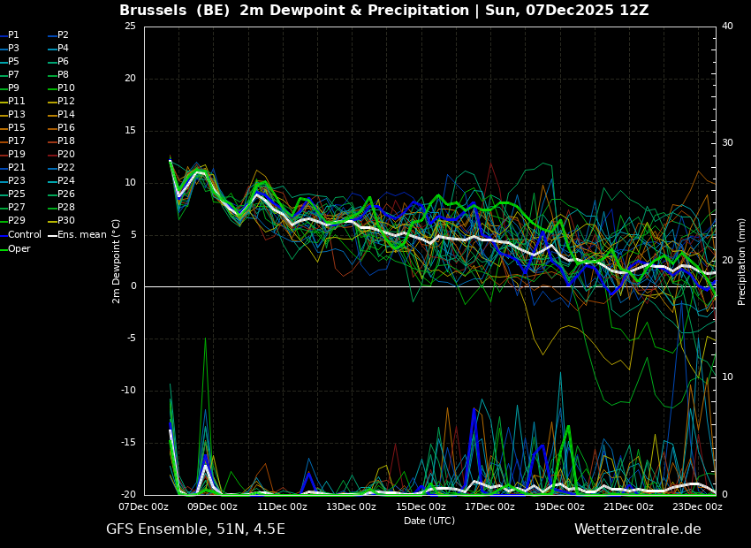Click the P12 legend entry
The width and height of the screenshot is (751, 548).
(x=62, y=101)
